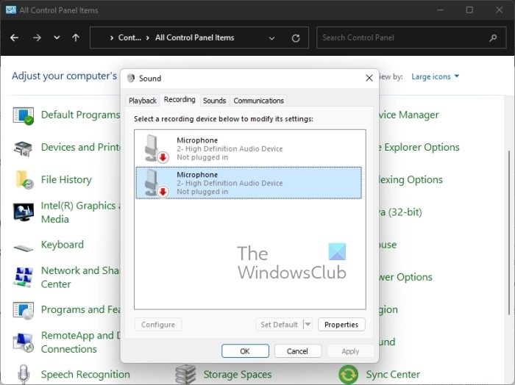This screenshot has width=515, height=385.
Task: Open Java (32-bit) link
Action: click(401, 212)
